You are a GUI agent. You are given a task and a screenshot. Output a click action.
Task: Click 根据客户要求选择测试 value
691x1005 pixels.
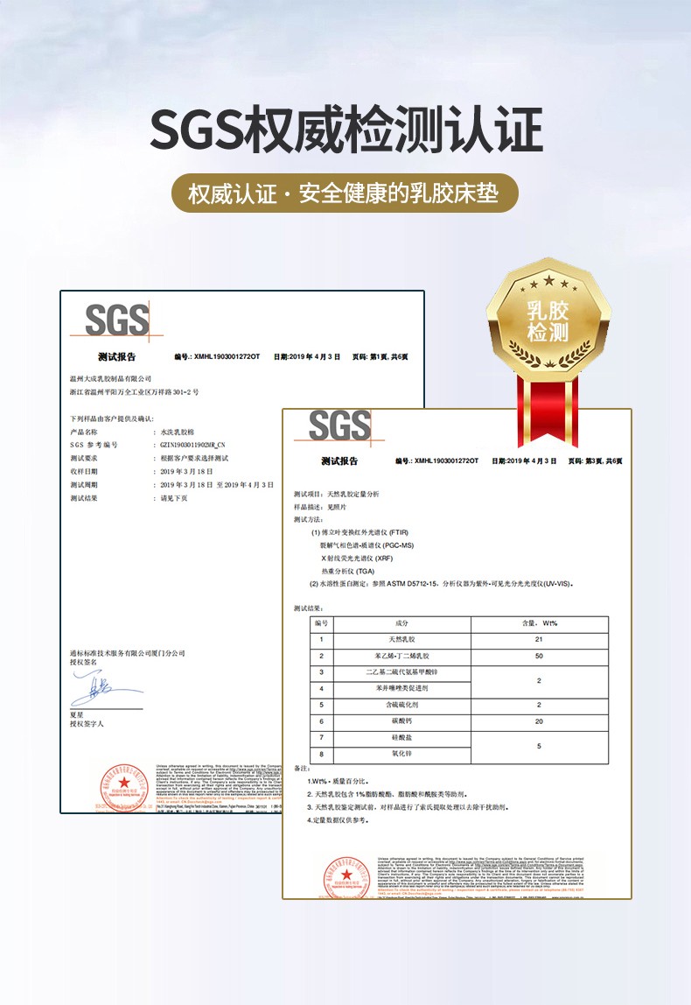coord(194,458)
